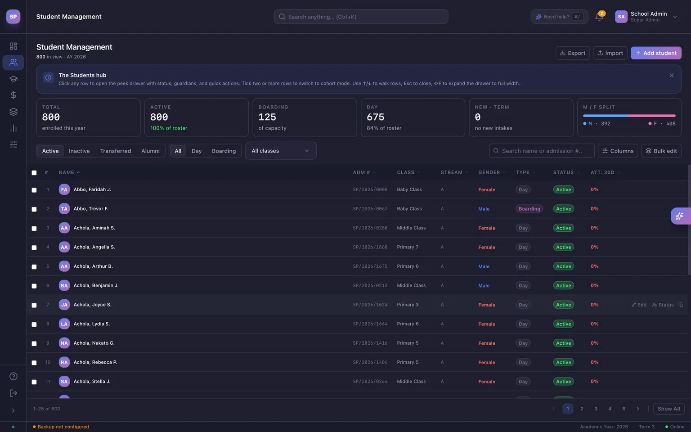Screen dimensions: 691x432
Task: Sort the table by NAME column
Action: (69, 172)
